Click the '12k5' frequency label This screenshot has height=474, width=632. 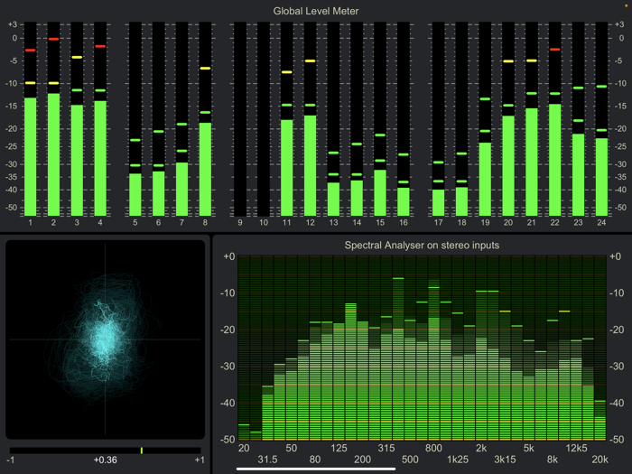coord(576,448)
